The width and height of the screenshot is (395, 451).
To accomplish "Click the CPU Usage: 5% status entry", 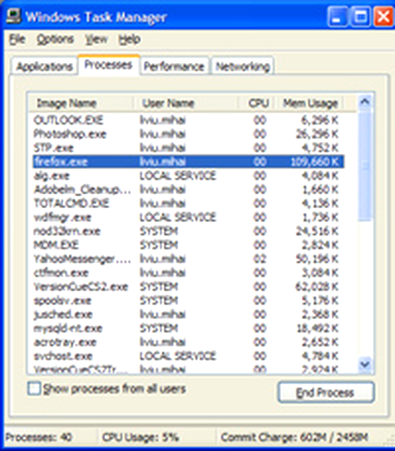I will click(141, 437).
